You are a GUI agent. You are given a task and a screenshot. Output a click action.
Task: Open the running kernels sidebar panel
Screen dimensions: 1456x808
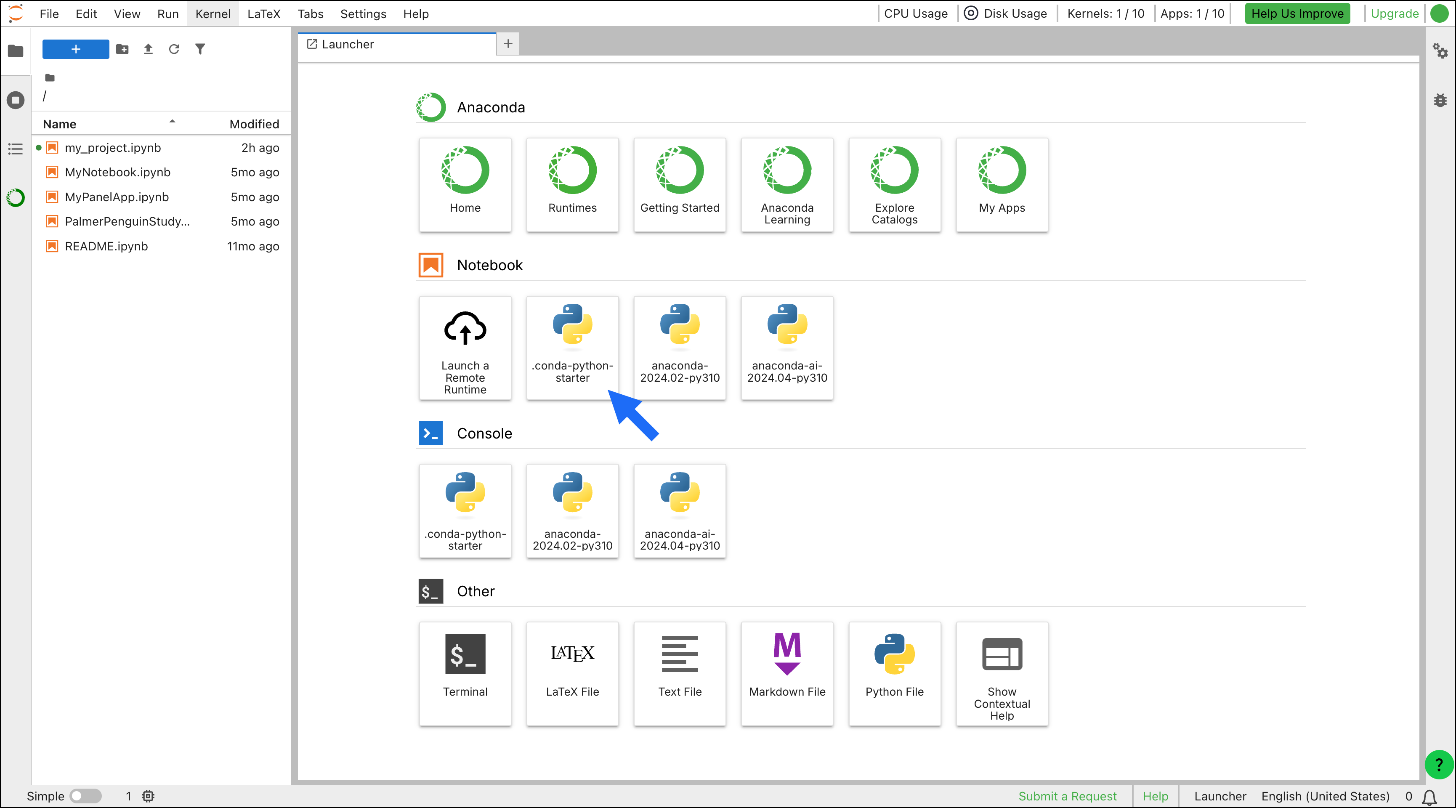point(15,100)
